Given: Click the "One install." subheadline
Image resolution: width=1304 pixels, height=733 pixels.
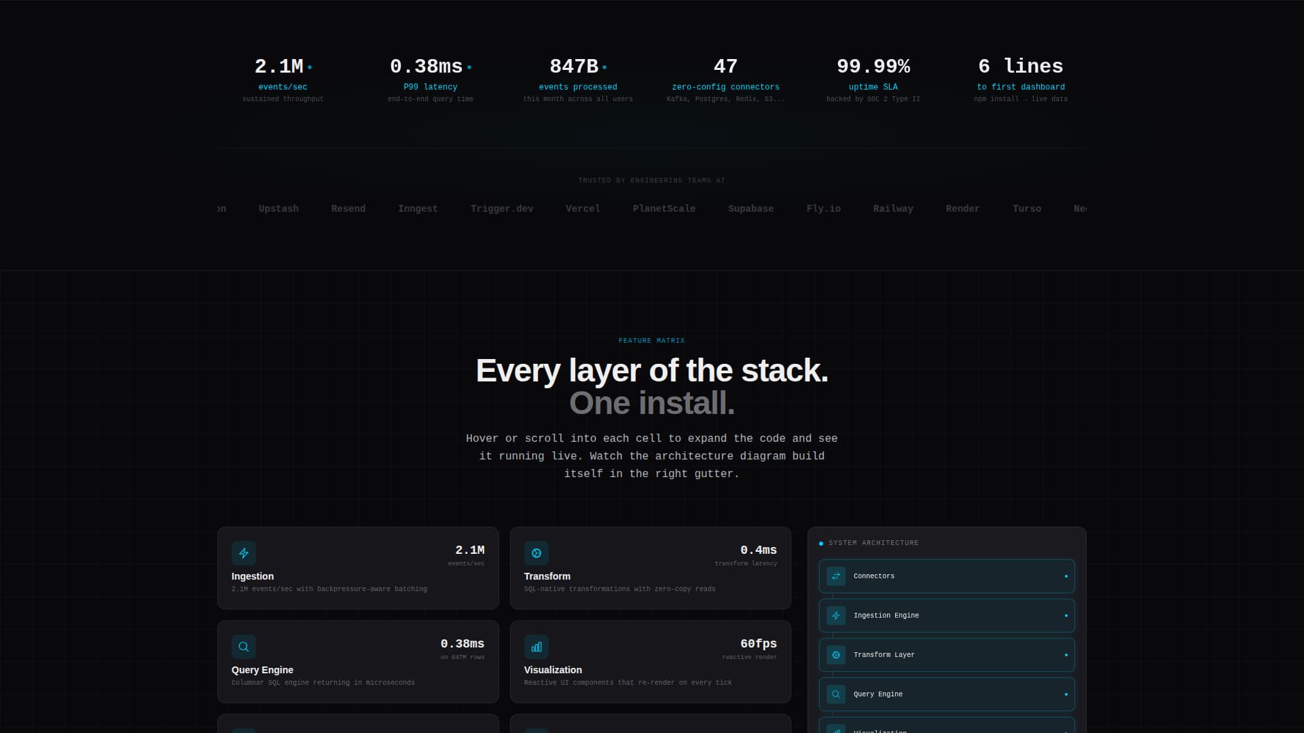Looking at the screenshot, I should click(x=652, y=403).
